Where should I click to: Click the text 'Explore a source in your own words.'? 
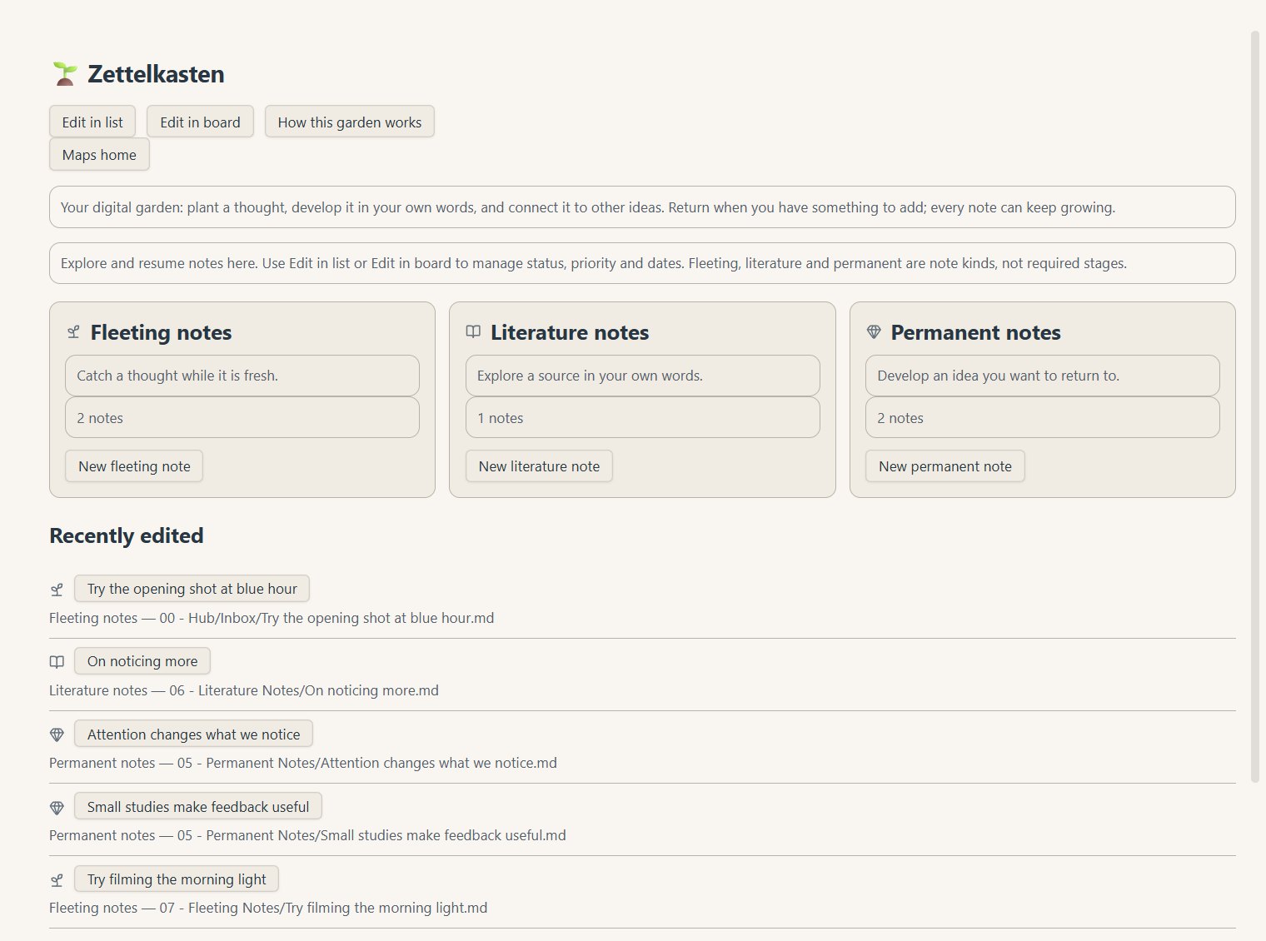point(590,376)
